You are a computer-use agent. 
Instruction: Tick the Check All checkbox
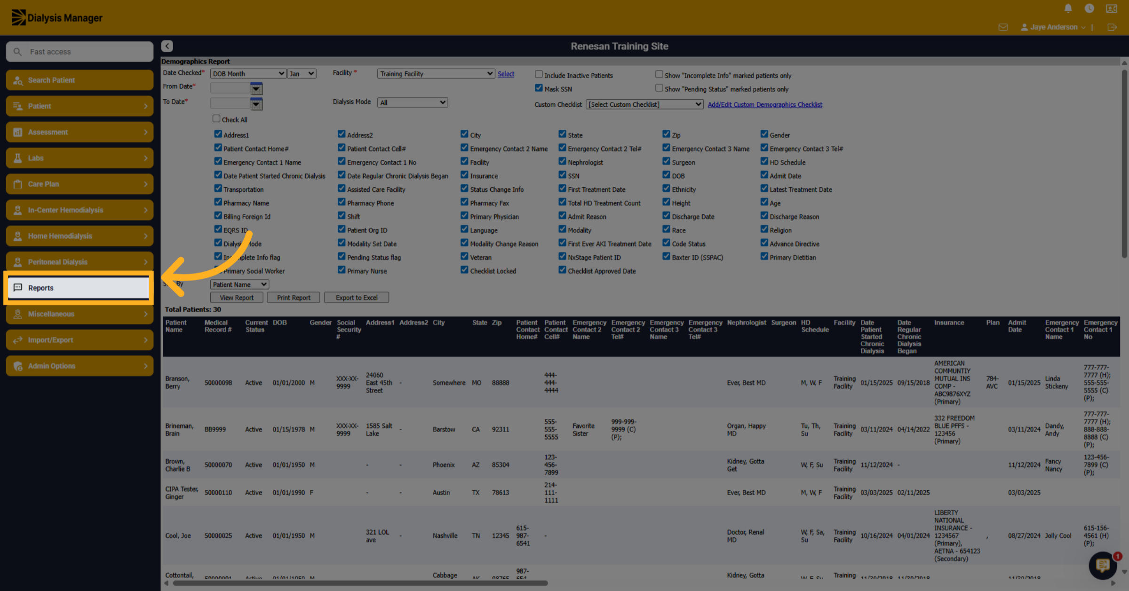[216, 118]
